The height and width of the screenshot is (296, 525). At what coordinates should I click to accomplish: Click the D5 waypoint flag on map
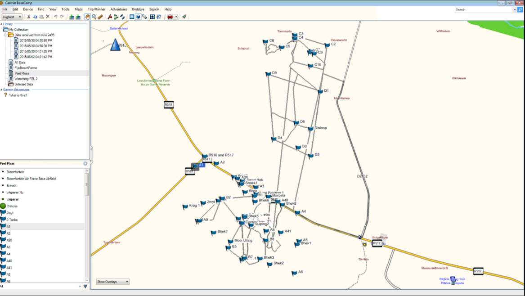click(x=268, y=74)
